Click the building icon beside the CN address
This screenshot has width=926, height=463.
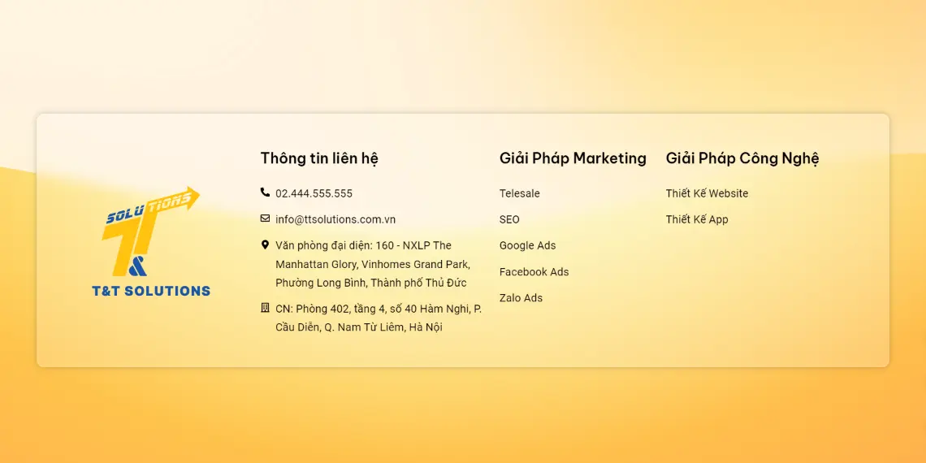[x=265, y=308]
